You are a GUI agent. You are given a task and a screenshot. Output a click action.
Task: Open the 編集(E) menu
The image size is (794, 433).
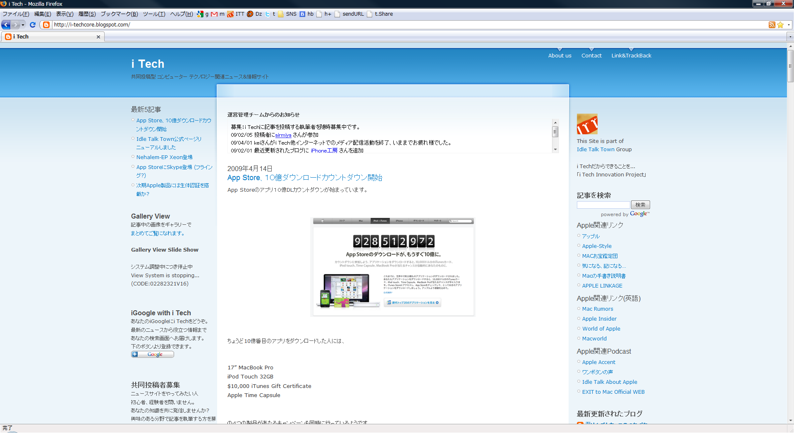43,14
